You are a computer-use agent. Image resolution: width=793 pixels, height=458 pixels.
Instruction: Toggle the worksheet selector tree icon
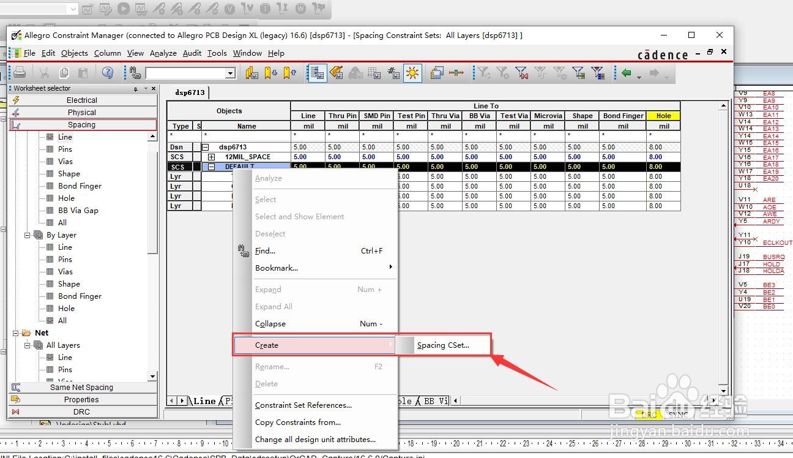coord(317,73)
